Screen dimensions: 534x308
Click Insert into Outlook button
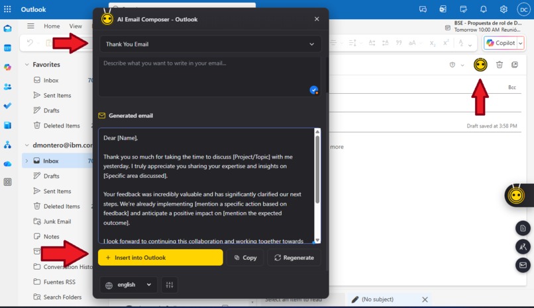pos(160,257)
